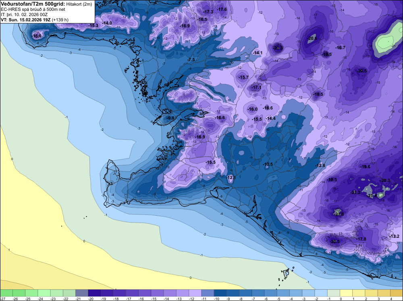Click the 'Hitakort (2m)' header text

click(x=79, y=4)
